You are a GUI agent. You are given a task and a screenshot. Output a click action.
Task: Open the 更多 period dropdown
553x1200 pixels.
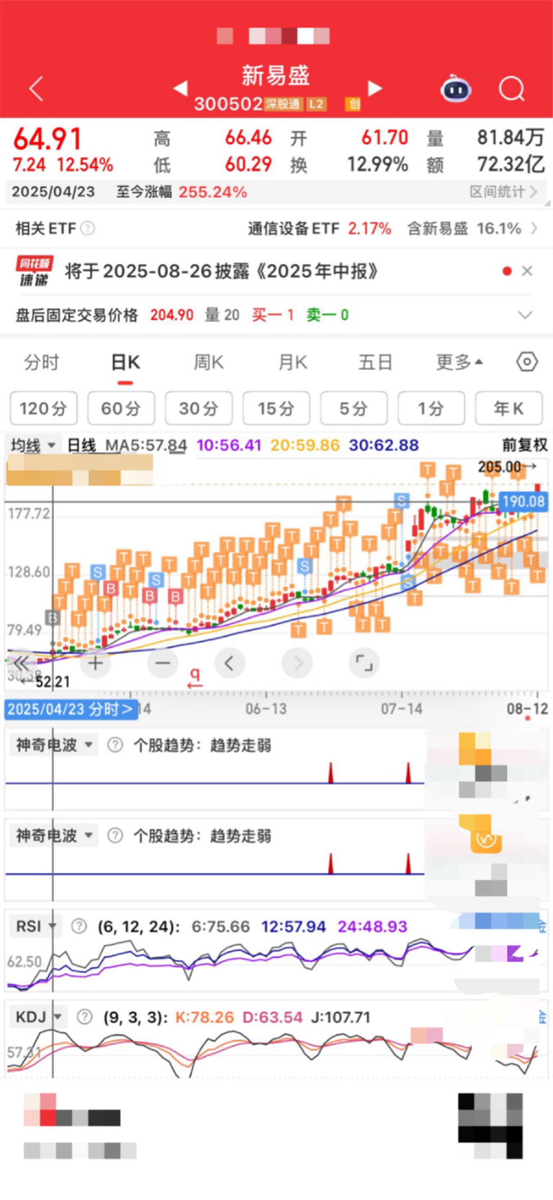pyautogui.click(x=459, y=363)
